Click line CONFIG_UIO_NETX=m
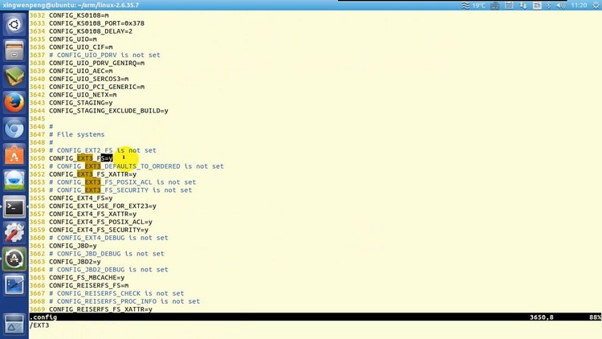Image resolution: width=602 pixels, height=339 pixels. [83, 95]
